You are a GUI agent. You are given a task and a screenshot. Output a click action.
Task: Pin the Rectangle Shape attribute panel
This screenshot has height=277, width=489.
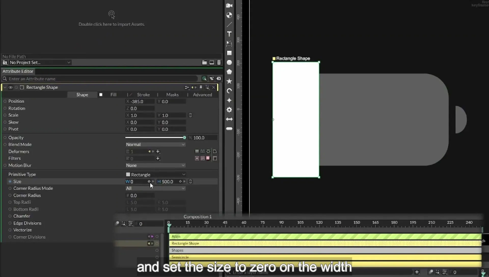[201, 88]
